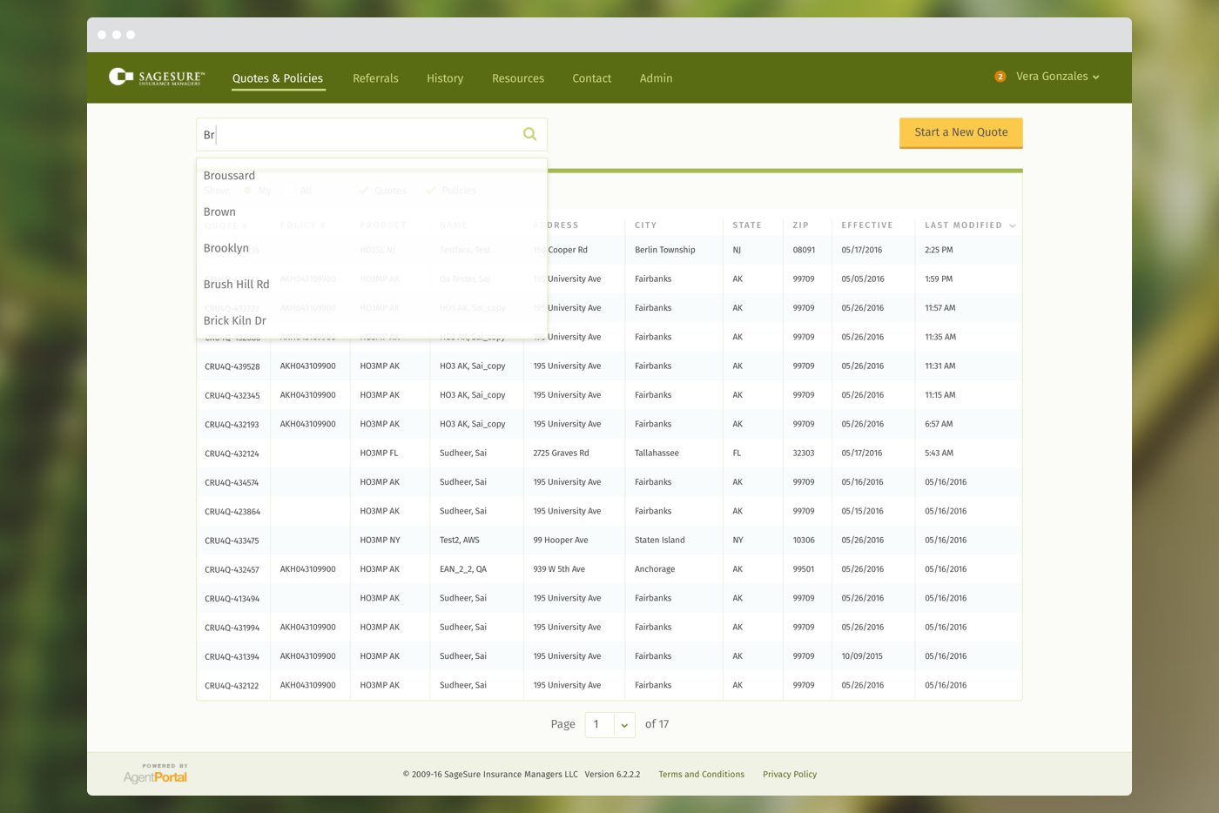Screen dimensions: 1219x813
Task: Go to Referrals tab
Action: (x=375, y=78)
